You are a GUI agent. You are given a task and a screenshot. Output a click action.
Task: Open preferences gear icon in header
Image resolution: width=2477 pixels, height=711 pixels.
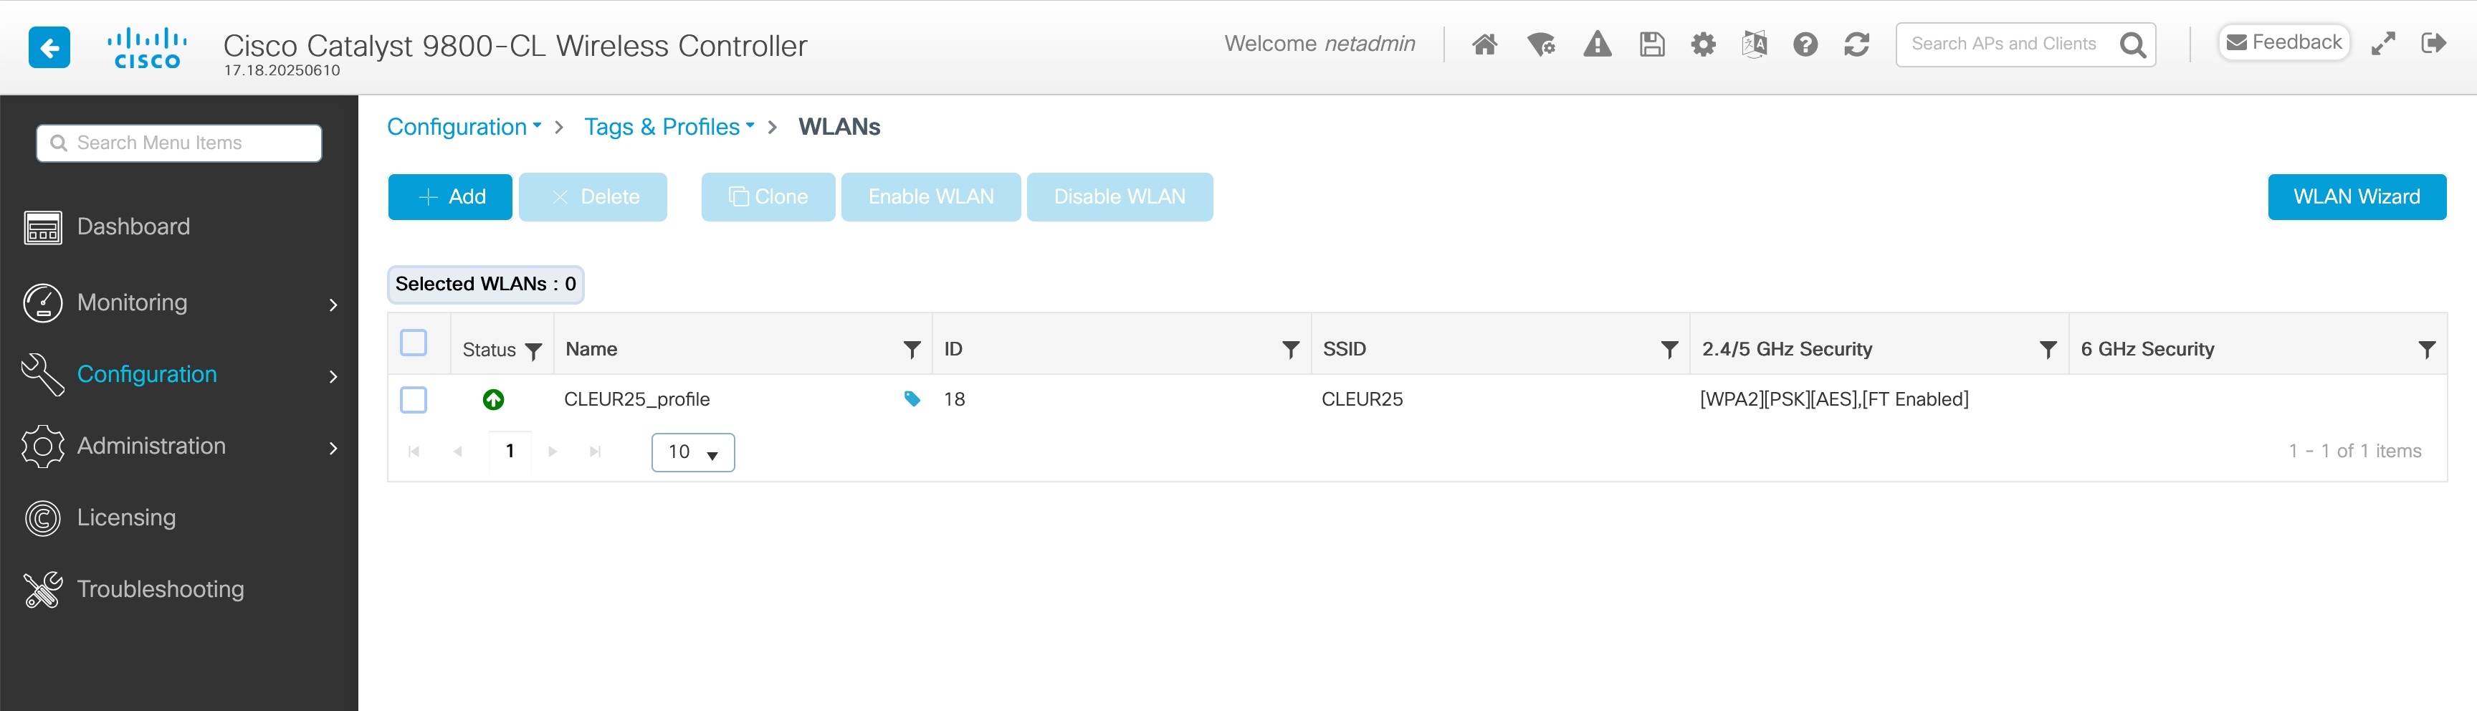tap(1703, 44)
